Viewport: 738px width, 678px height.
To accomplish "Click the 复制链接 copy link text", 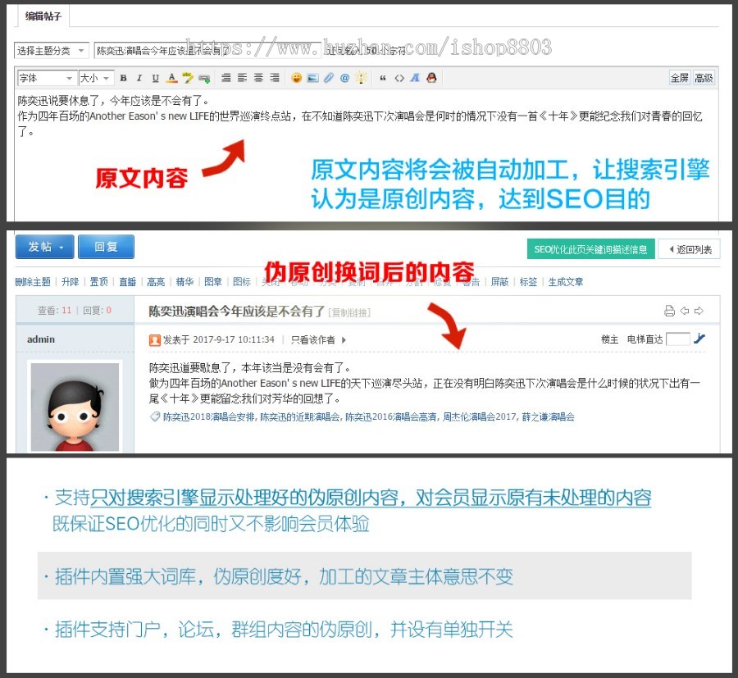I will [x=349, y=312].
